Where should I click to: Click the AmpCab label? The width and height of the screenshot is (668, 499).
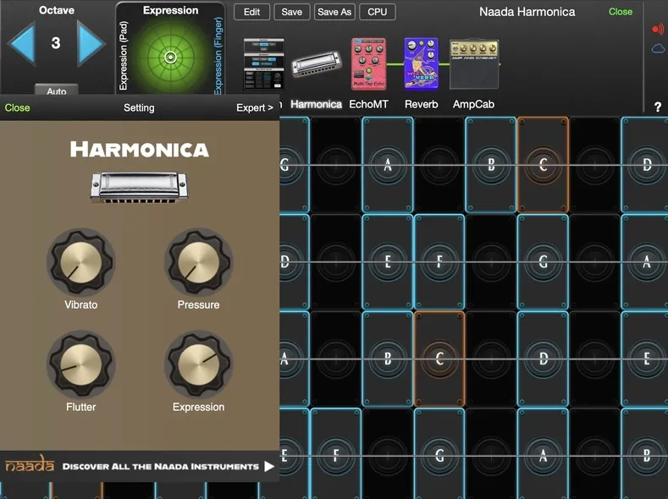pos(474,104)
